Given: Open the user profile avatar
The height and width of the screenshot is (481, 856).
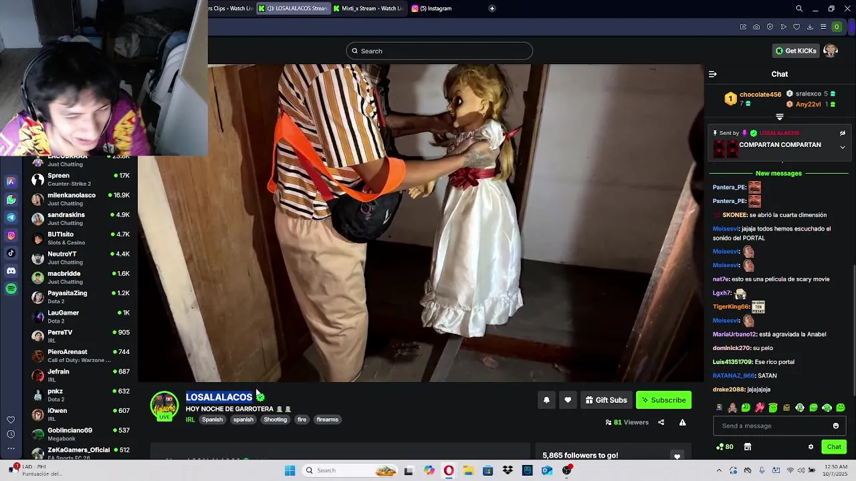Looking at the screenshot, I should click(831, 51).
